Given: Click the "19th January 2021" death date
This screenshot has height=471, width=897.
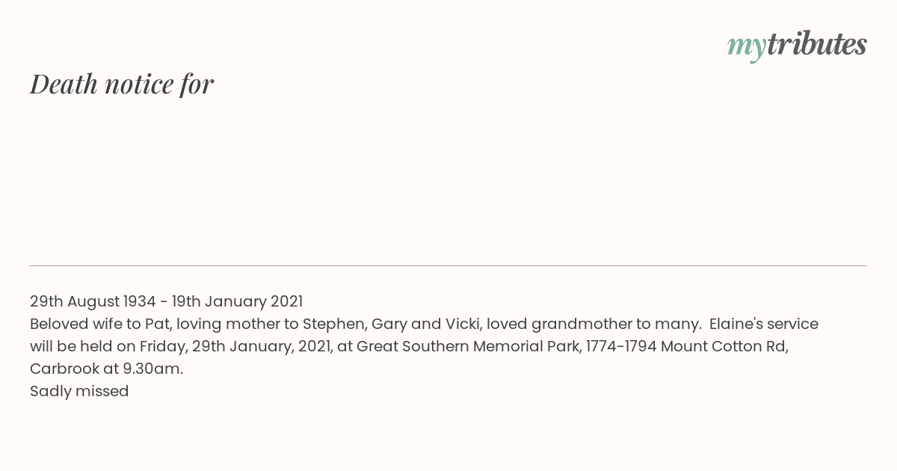Looking at the screenshot, I should (237, 301).
